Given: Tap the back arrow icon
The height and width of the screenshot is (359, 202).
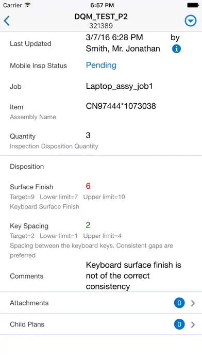Looking at the screenshot, I should (x=7, y=21).
